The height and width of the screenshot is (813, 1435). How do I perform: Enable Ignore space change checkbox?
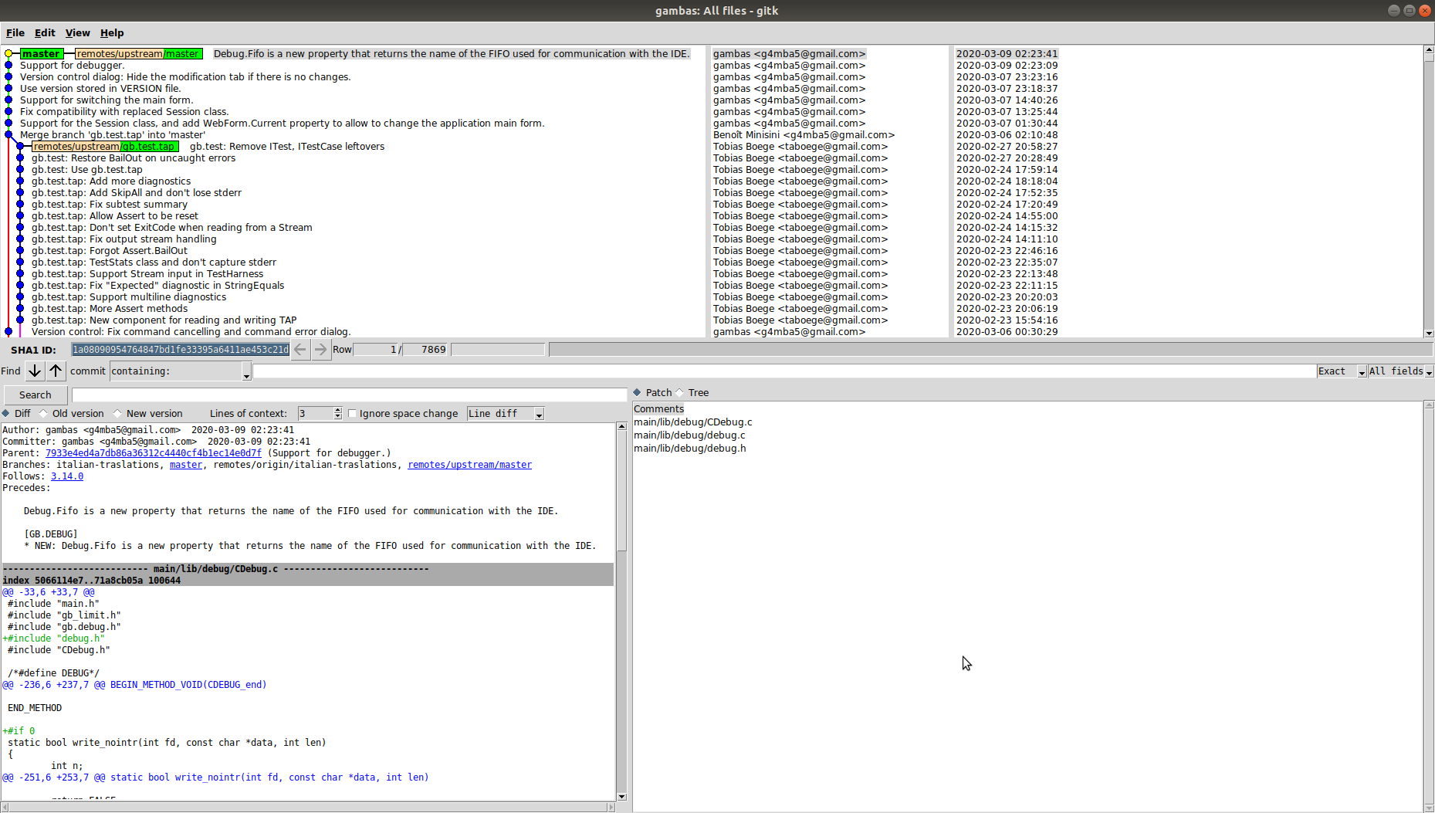click(353, 414)
